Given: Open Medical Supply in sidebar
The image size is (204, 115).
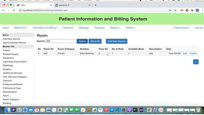Looking at the screenshot, I should (x=11, y=54).
